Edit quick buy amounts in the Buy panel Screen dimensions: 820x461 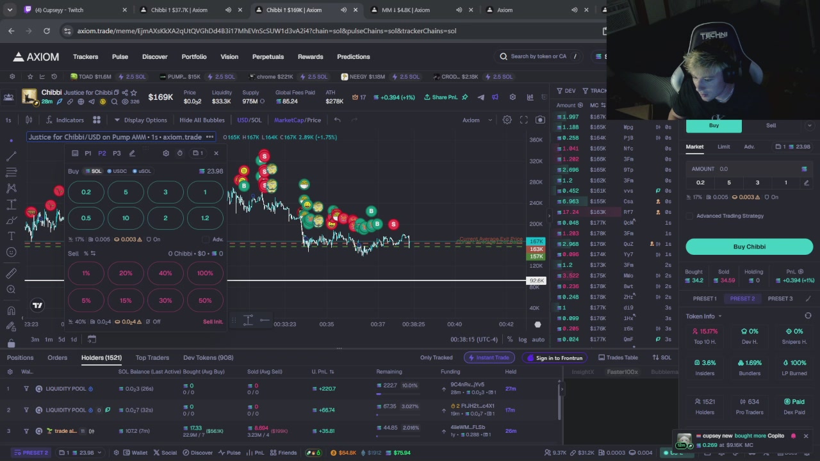(x=806, y=182)
